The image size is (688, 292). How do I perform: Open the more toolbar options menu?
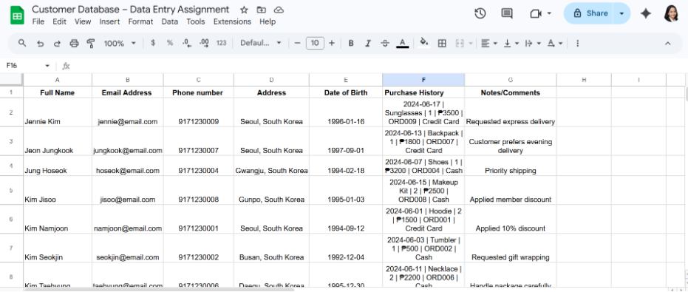[577, 43]
